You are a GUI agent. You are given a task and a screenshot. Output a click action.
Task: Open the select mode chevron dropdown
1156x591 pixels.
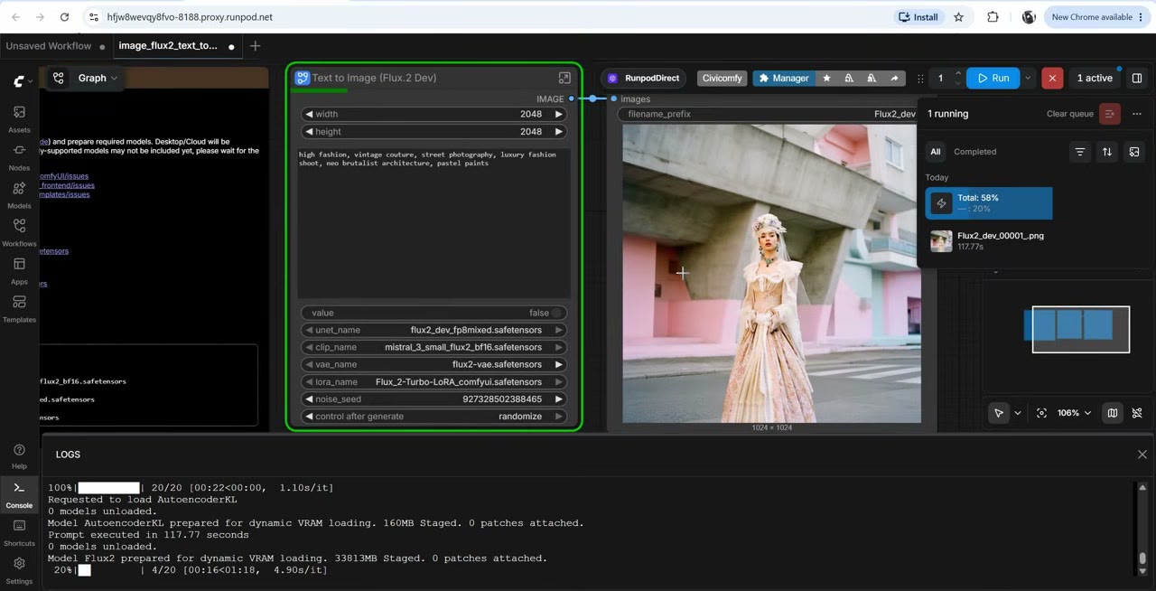click(1018, 413)
